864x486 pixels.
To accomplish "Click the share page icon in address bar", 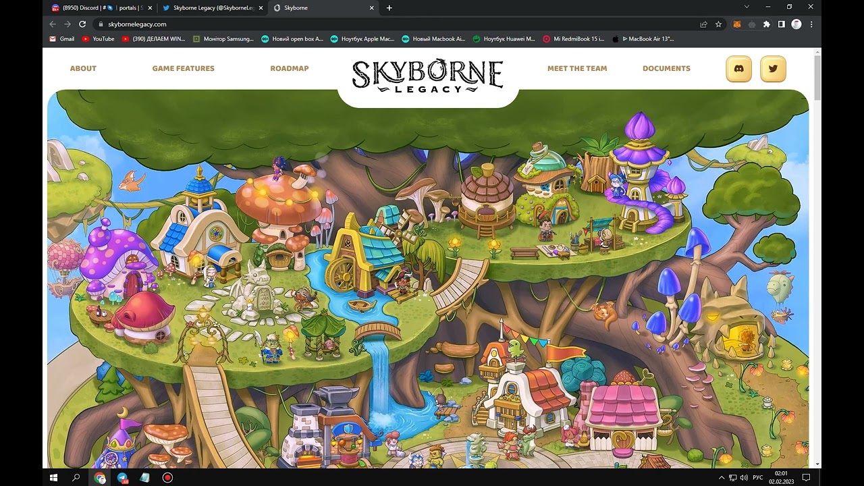I will 703,24.
